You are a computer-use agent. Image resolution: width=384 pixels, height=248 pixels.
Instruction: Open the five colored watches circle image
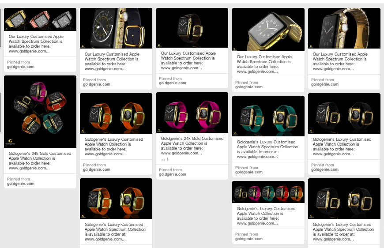pos(40,112)
